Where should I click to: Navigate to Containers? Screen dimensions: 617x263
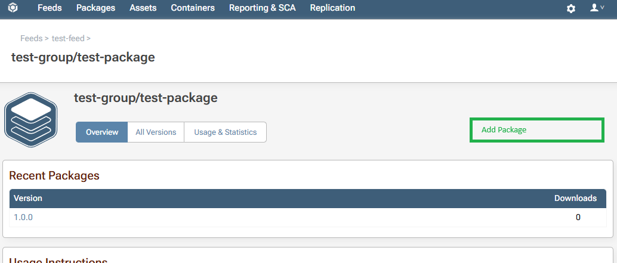tap(193, 8)
